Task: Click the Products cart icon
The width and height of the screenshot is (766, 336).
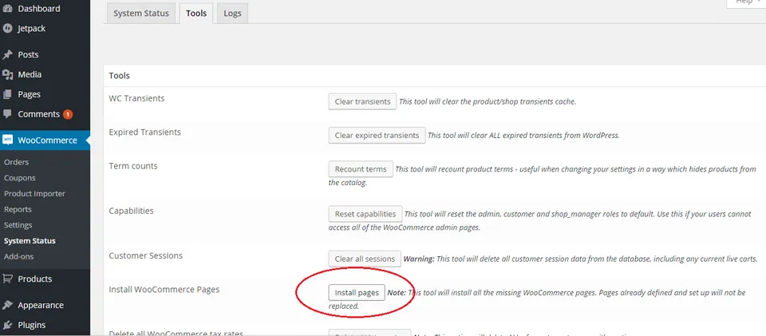Action: [x=7, y=279]
